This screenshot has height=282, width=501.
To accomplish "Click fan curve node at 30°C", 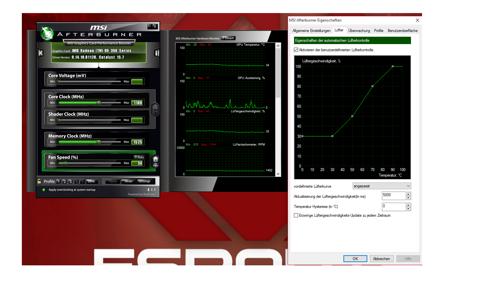I will pyautogui.click(x=332, y=136).
